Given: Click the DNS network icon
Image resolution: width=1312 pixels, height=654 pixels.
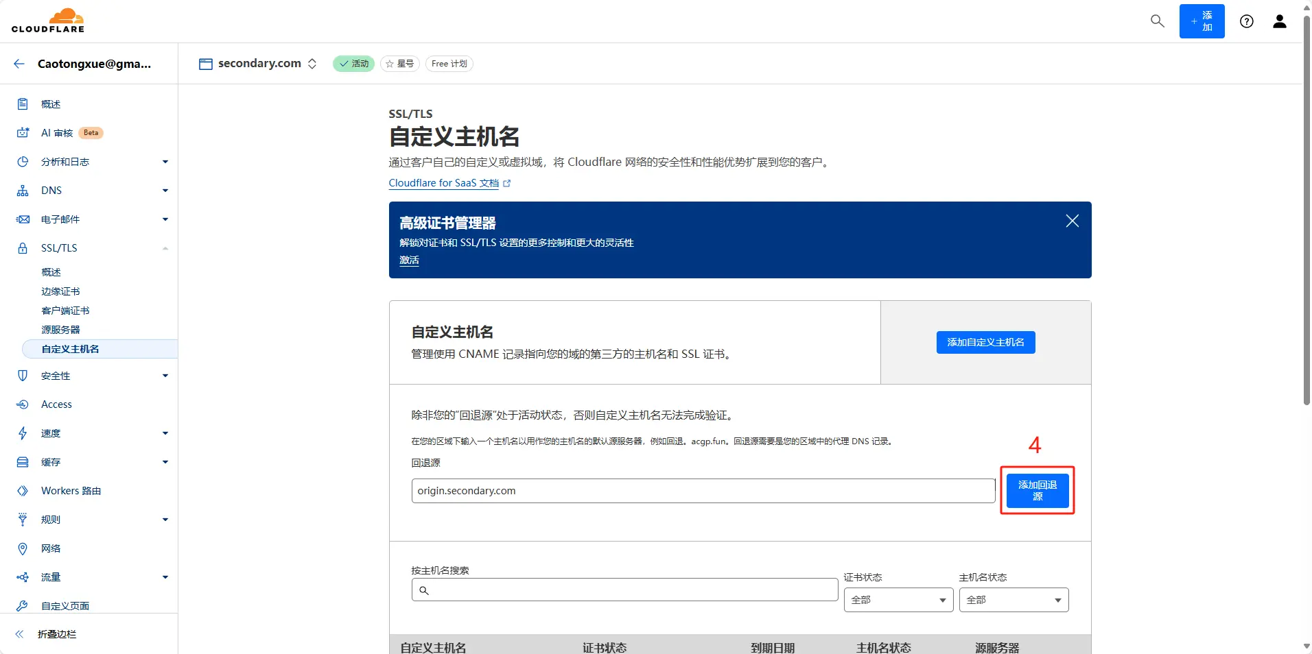Looking at the screenshot, I should click(x=23, y=191).
